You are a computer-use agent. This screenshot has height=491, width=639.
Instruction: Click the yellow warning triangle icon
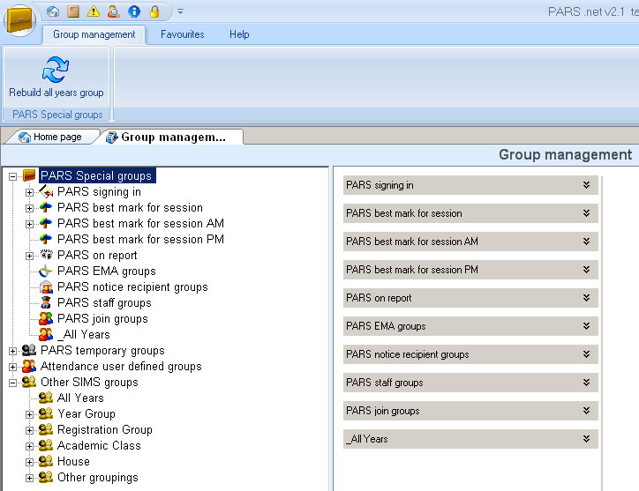click(94, 11)
